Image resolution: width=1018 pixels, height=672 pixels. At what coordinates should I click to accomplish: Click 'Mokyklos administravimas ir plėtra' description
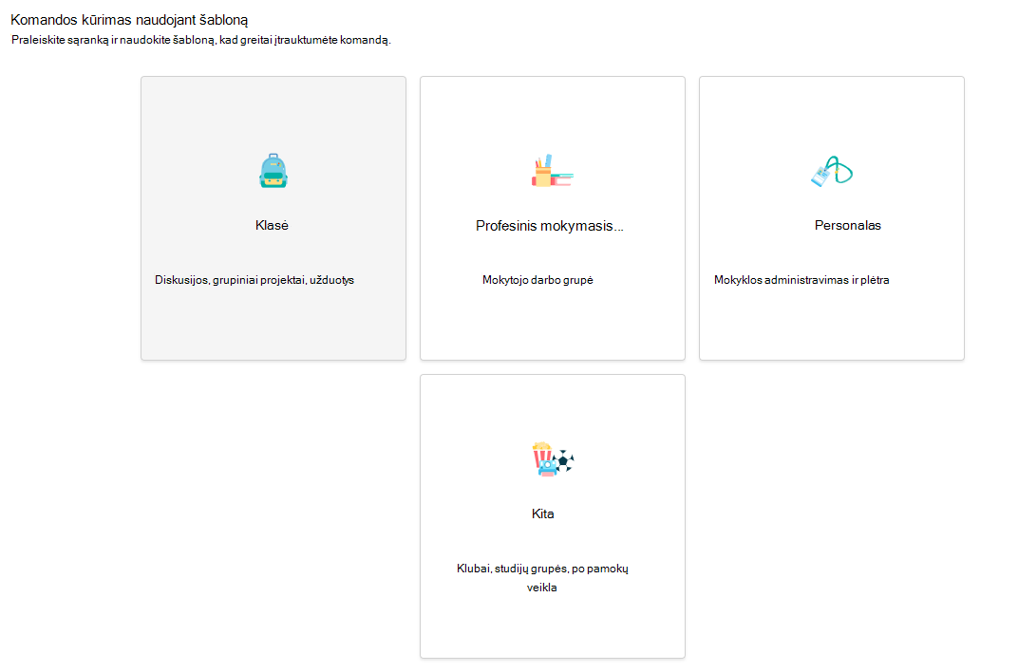coord(801,280)
